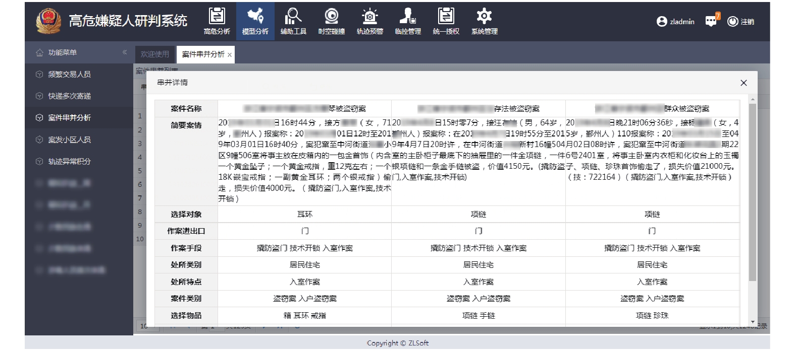This screenshot has width=795, height=351.
Task: Click the 案件类别 row header
Action: [x=186, y=298]
